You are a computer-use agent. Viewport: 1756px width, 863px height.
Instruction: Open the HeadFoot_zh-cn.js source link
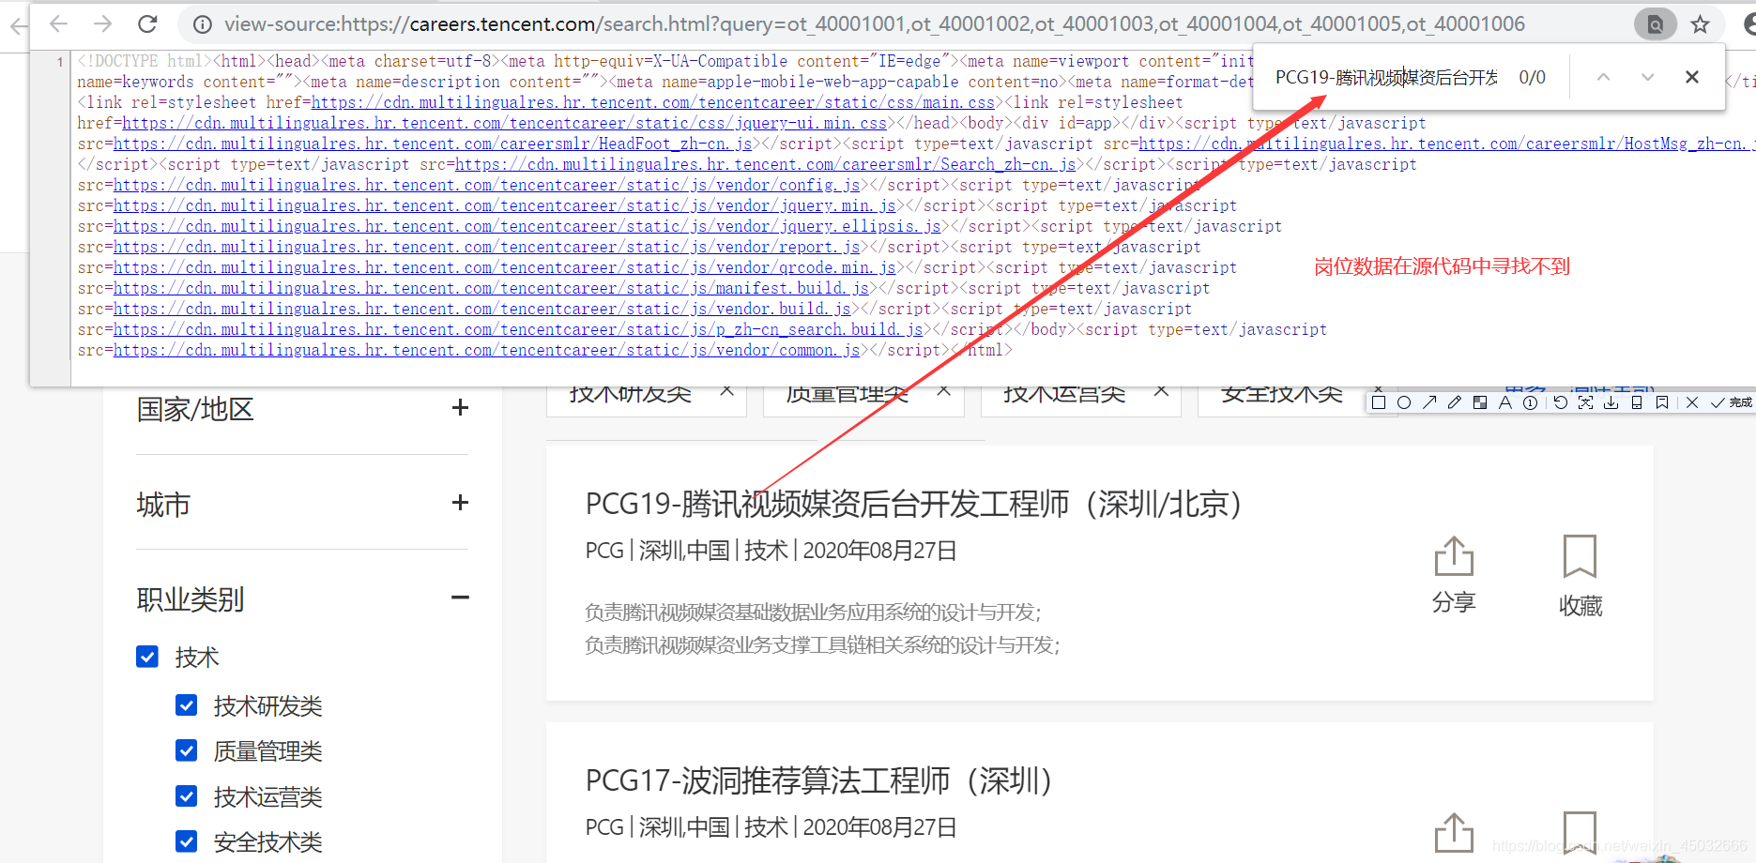point(433,144)
